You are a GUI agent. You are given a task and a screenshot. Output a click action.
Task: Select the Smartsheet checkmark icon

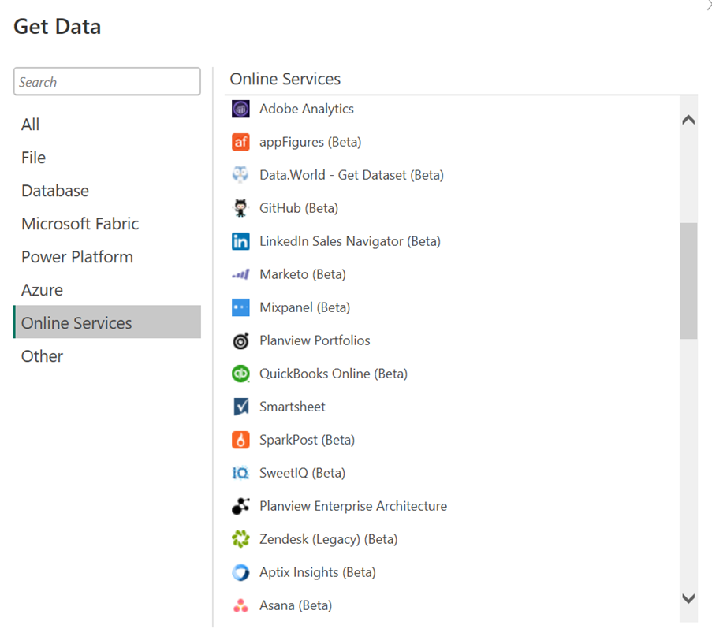240,407
